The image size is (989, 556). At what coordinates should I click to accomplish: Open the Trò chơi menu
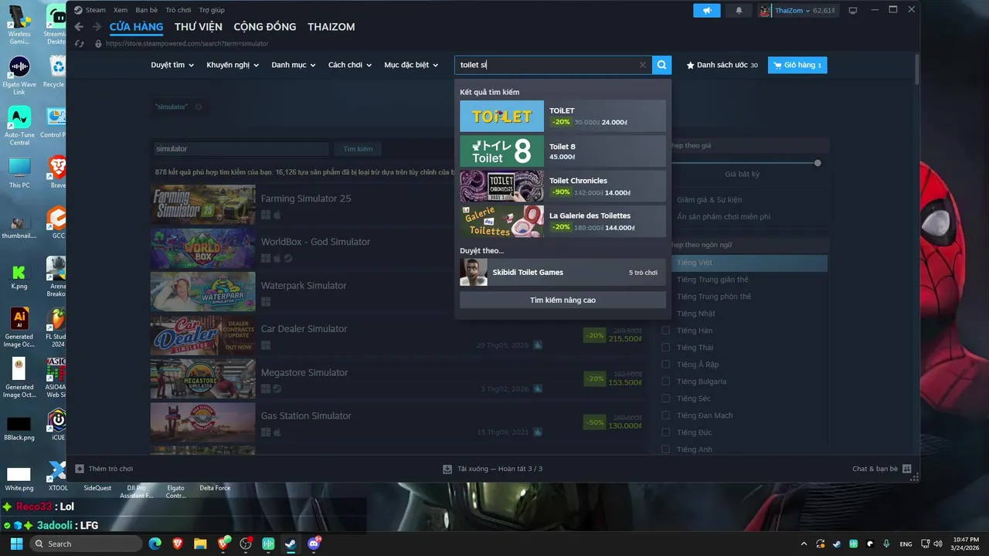(x=178, y=10)
